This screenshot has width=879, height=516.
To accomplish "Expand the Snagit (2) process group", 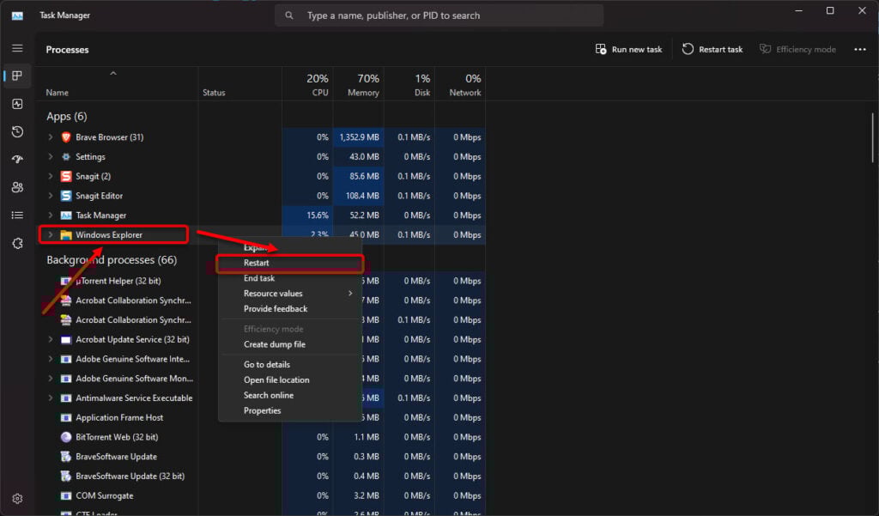I will click(x=51, y=176).
